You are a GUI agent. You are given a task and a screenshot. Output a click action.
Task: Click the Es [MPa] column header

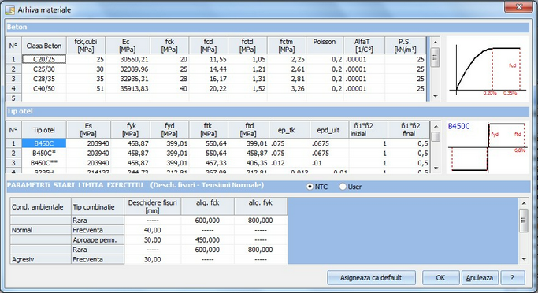88,130
